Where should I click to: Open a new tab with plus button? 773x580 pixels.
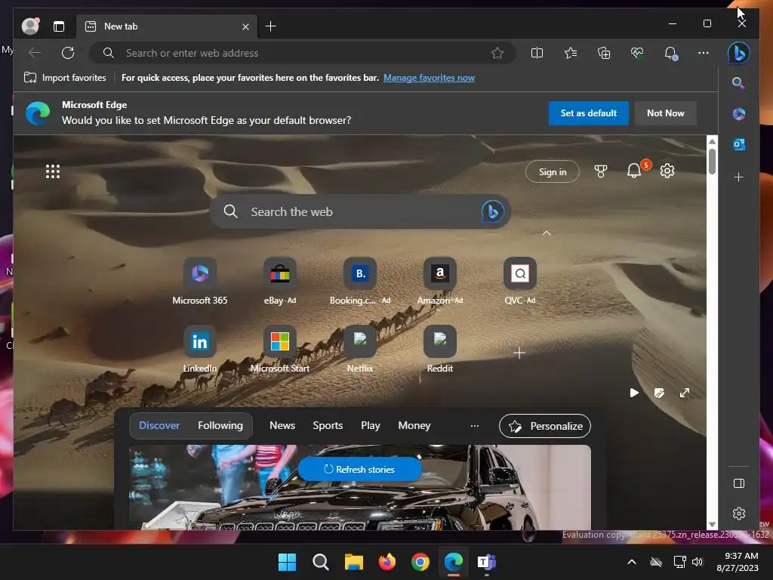pos(271,26)
